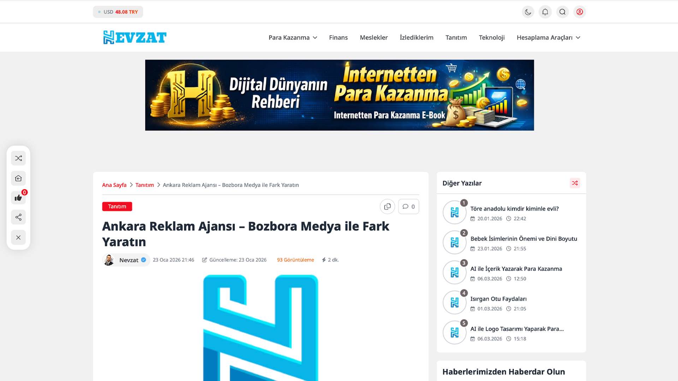Image resolution: width=678 pixels, height=381 pixels.
Task: Open article Töre anadolu kimdir kiminle evli?
Action: click(x=515, y=208)
